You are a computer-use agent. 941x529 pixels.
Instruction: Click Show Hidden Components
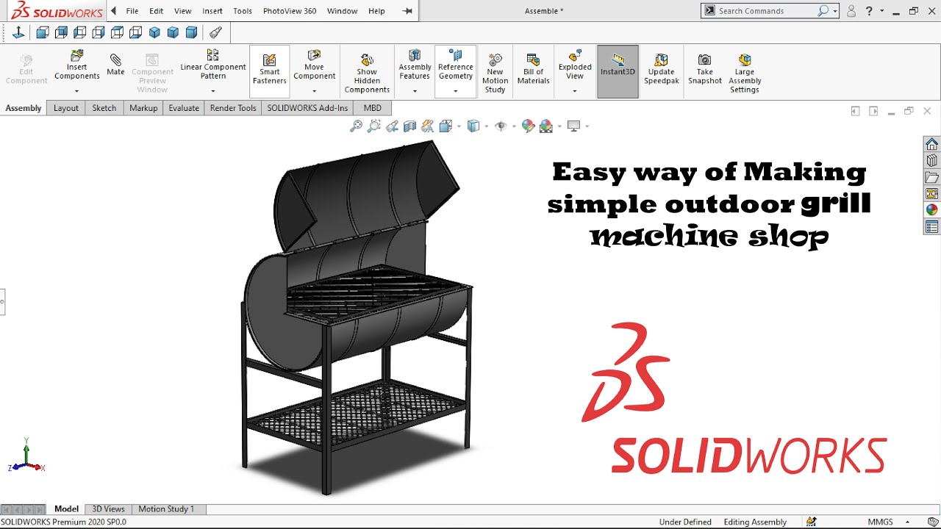pyautogui.click(x=367, y=73)
